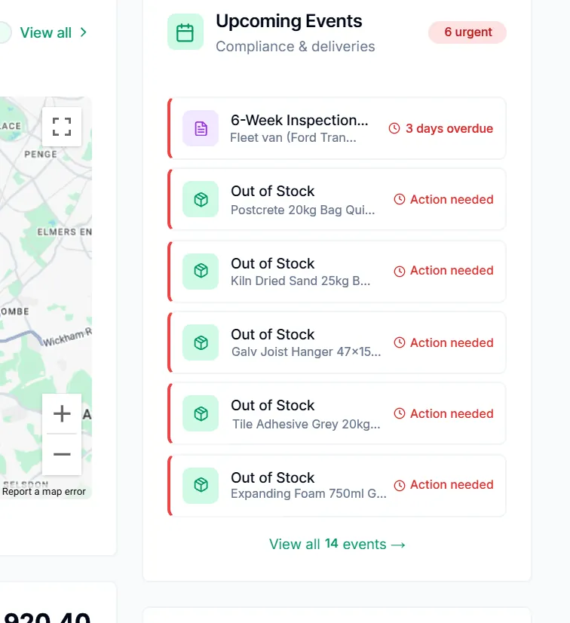
Task: Click the clock icon in the Tile Adhesive row
Action: (399, 413)
